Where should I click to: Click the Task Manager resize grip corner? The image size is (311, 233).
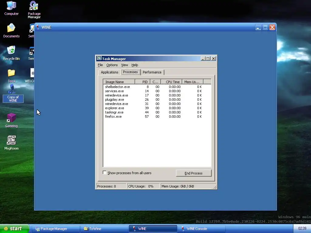(215, 187)
